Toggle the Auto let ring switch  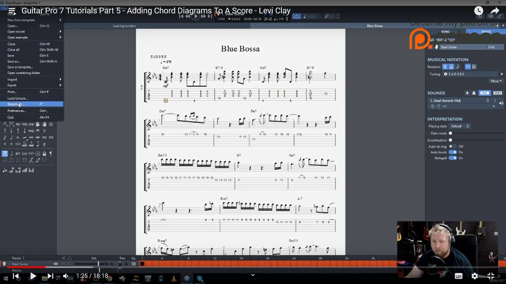(x=452, y=146)
